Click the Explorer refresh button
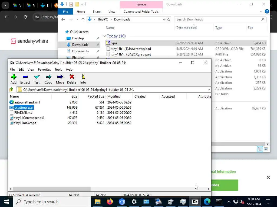This screenshot has width=277, height=207. 169,19
